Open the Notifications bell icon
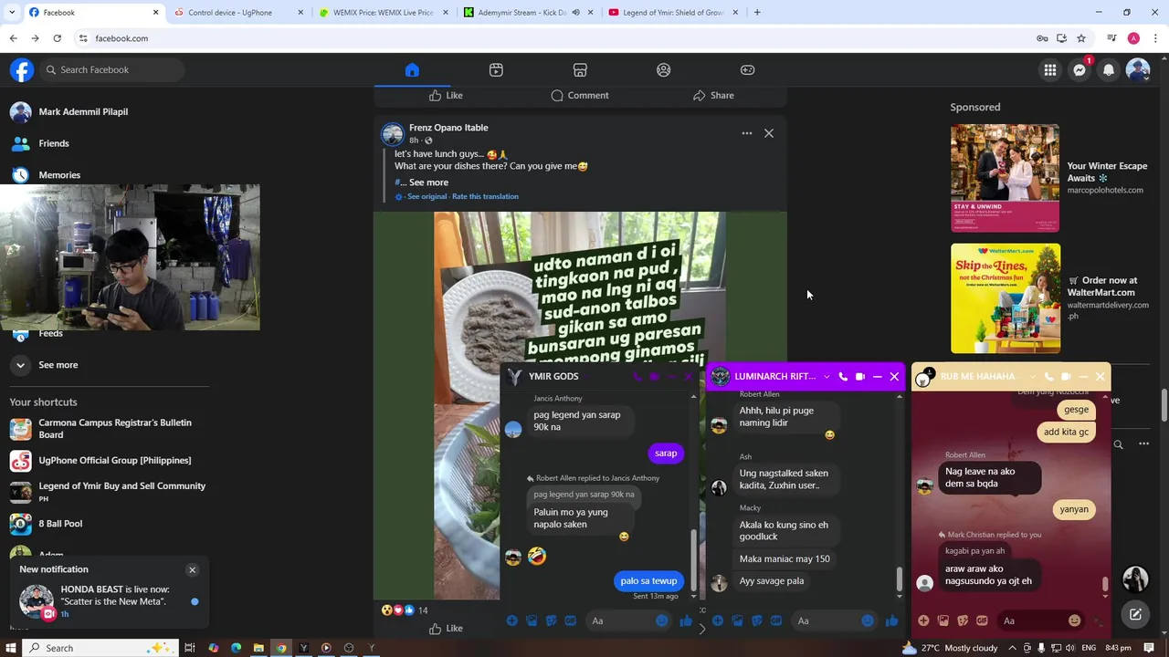This screenshot has height=657, width=1169. pos(1109,70)
